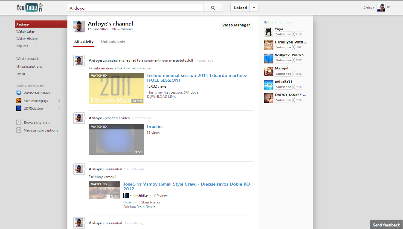The width and height of the screenshot is (403, 229).
Task: Open stainshitflash uploader link
Action: 140,195
